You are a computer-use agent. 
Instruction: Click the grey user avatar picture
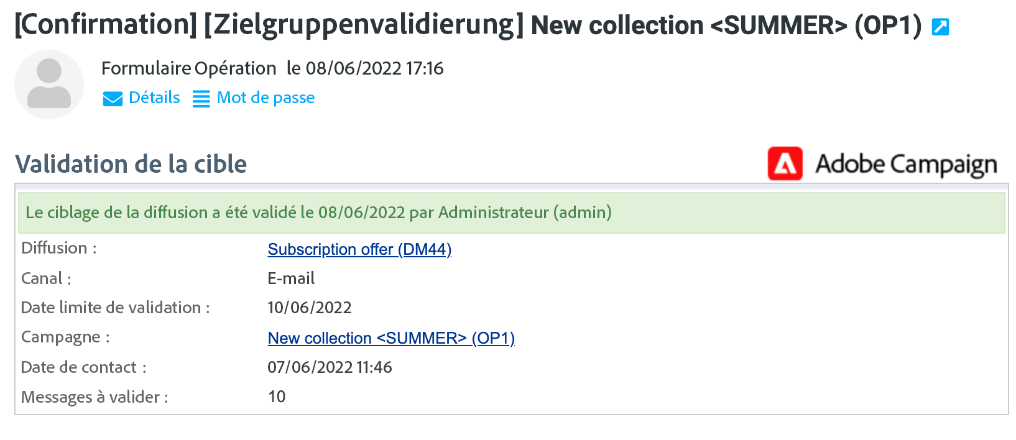click(x=49, y=85)
